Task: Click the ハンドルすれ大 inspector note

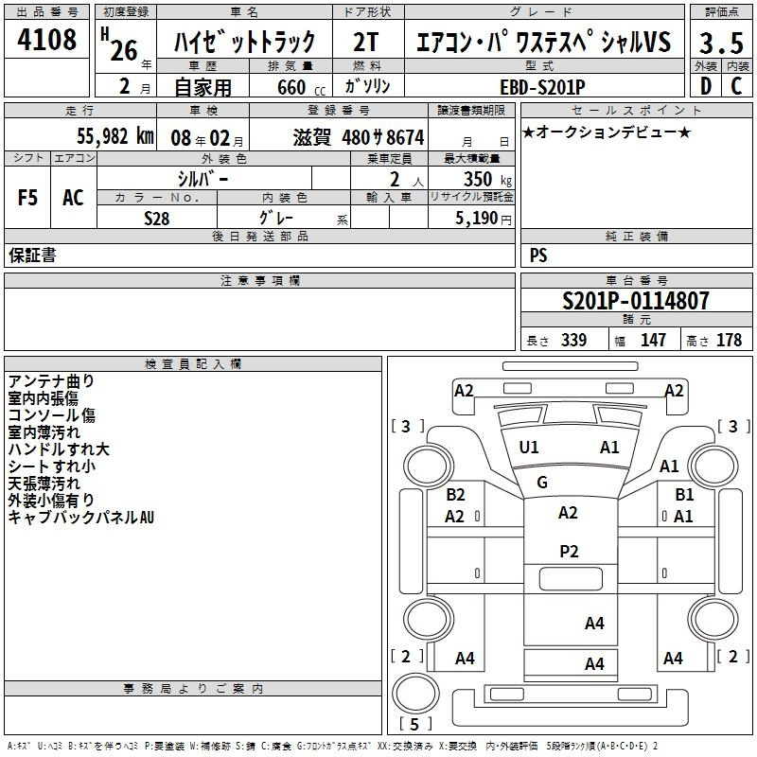Action: click(59, 449)
